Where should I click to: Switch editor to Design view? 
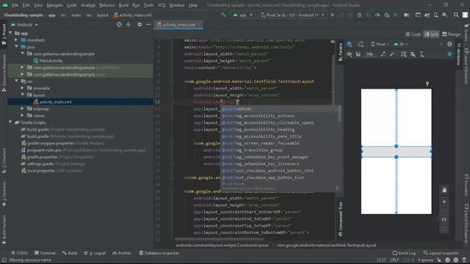click(x=452, y=34)
